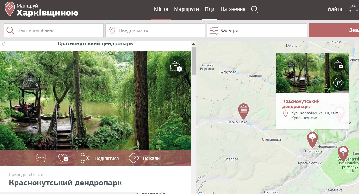Click the Основинці label on map
Screen dimensions: 359x194
pyautogui.click(x=314, y=151)
